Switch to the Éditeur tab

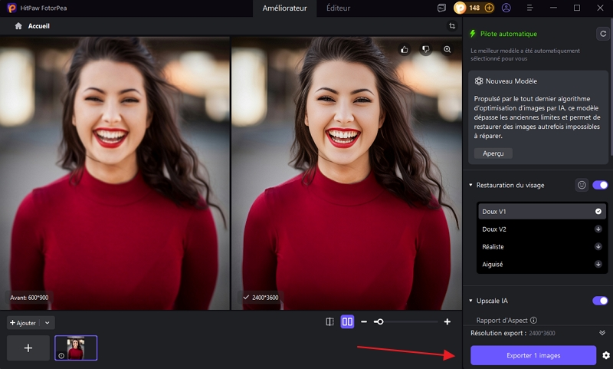(339, 8)
